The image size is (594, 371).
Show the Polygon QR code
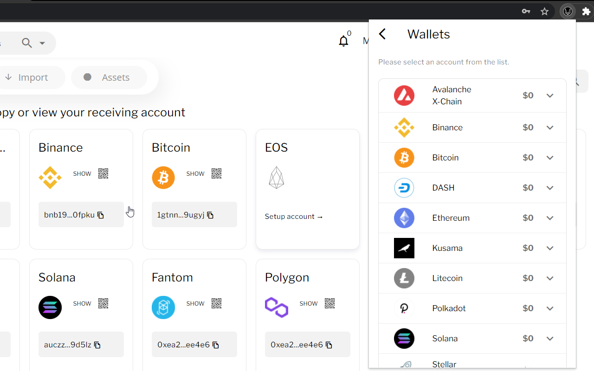[x=329, y=303]
